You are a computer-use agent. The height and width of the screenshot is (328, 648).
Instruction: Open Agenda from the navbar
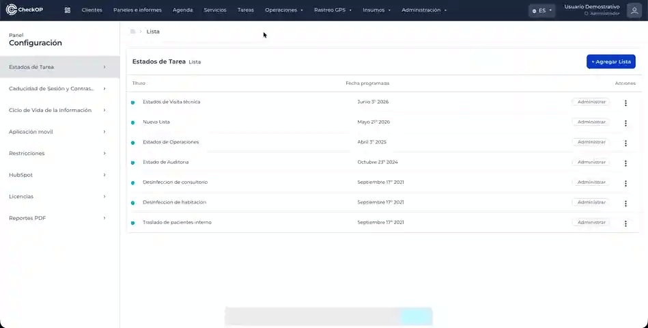183,10
